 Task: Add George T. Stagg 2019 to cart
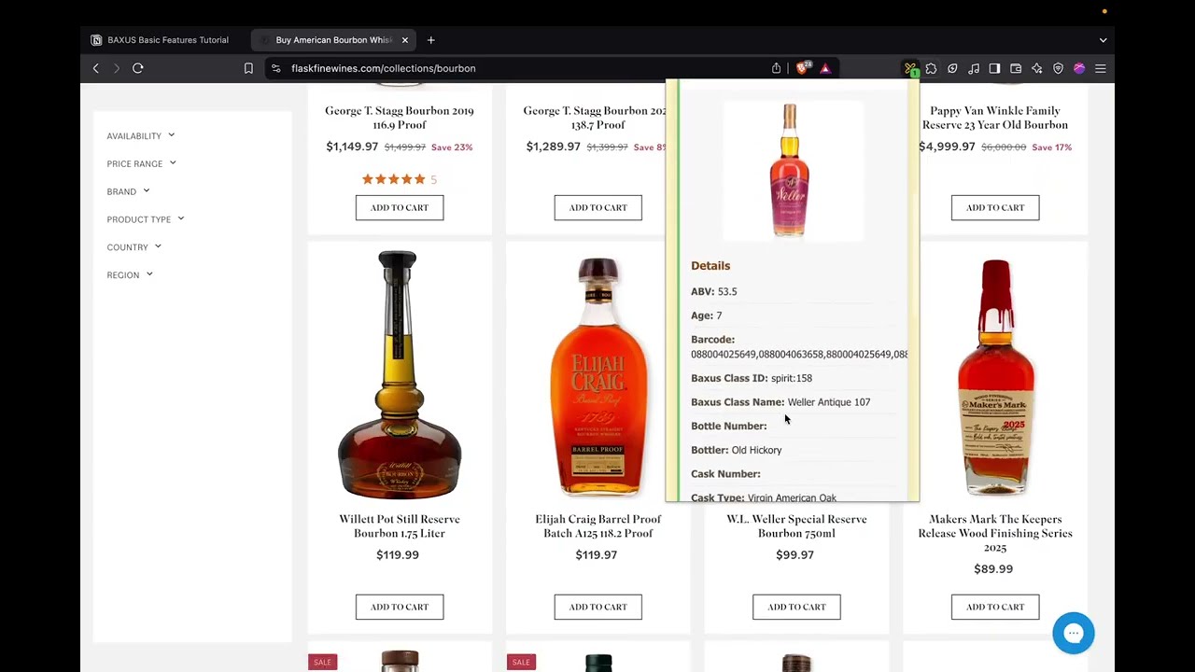tap(400, 207)
